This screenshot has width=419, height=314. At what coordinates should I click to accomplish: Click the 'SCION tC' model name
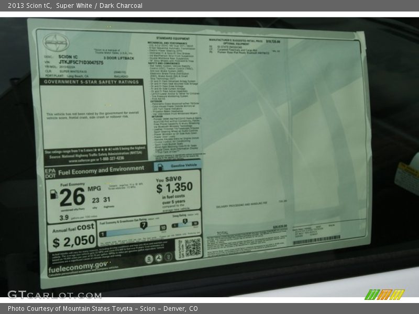pos(68,57)
